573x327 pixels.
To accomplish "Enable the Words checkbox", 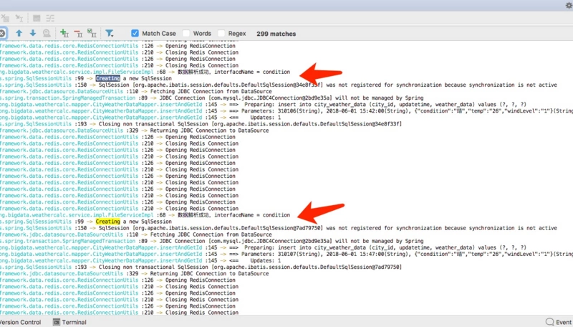I will coord(186,33).
